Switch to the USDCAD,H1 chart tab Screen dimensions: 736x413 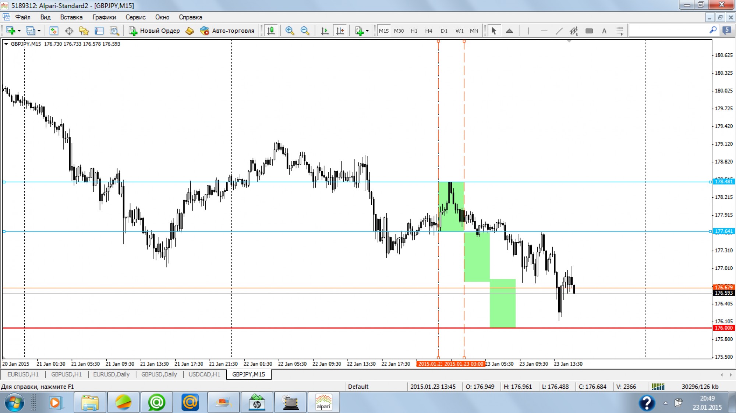pos(204,374)
